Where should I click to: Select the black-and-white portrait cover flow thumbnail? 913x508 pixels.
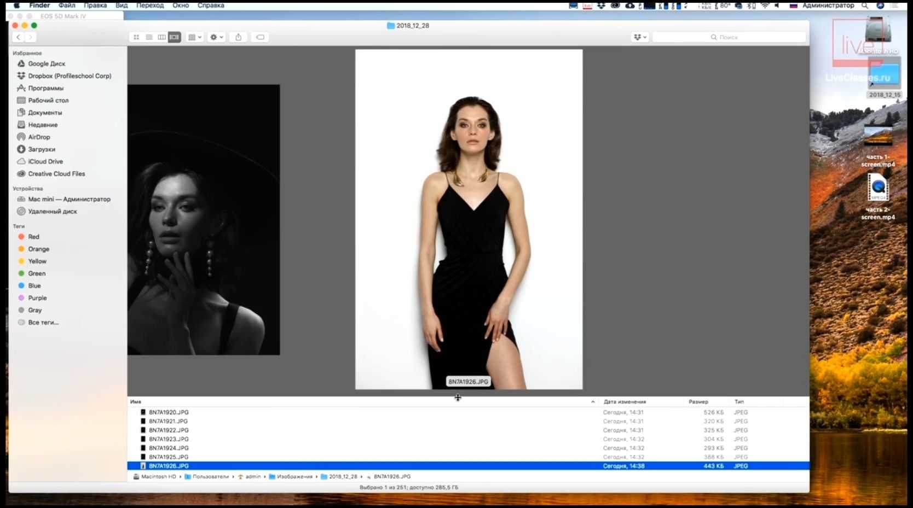(x=204, y=220)
